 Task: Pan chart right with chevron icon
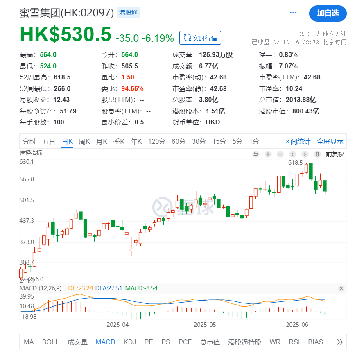305,154
